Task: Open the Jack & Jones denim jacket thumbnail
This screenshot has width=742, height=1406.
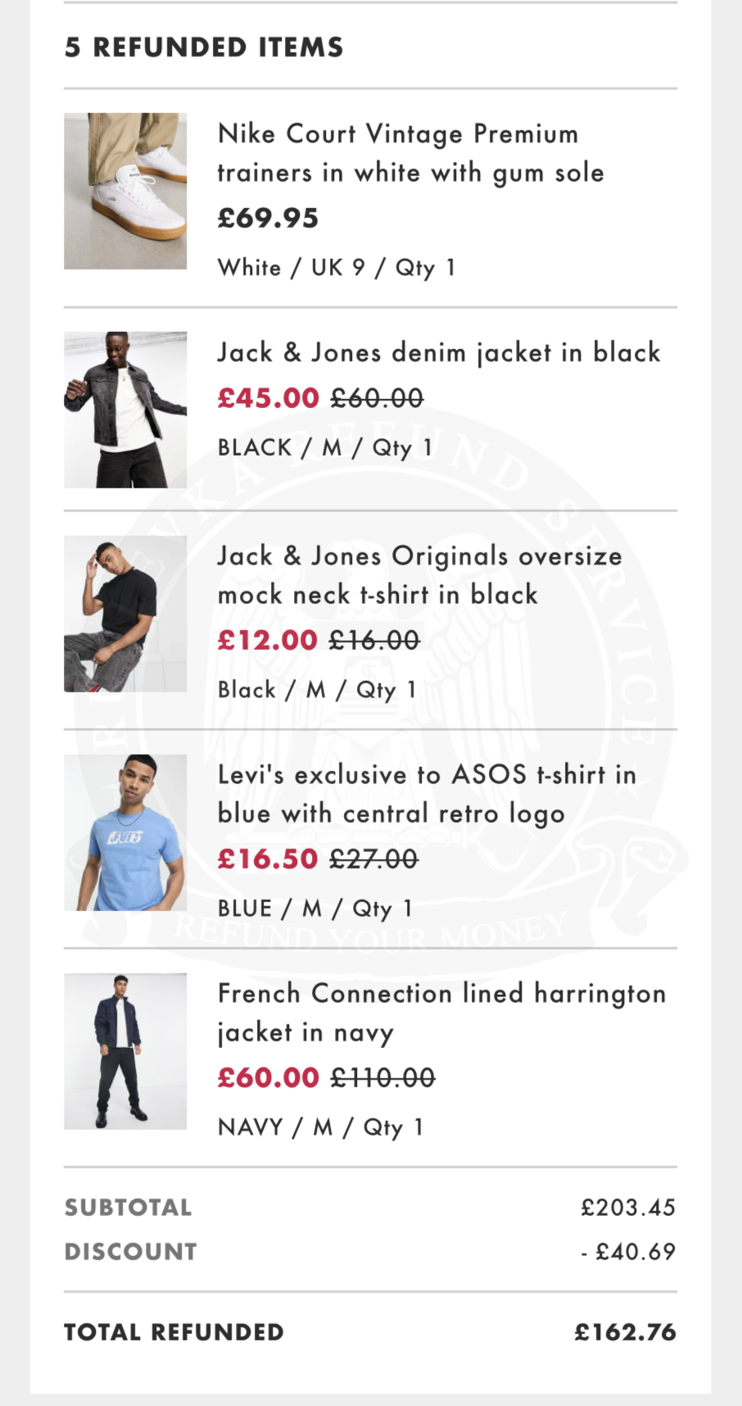Action: [125, 410]
